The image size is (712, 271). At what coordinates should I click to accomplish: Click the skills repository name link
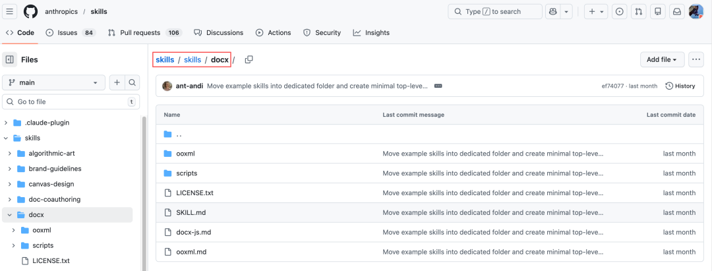98,11
